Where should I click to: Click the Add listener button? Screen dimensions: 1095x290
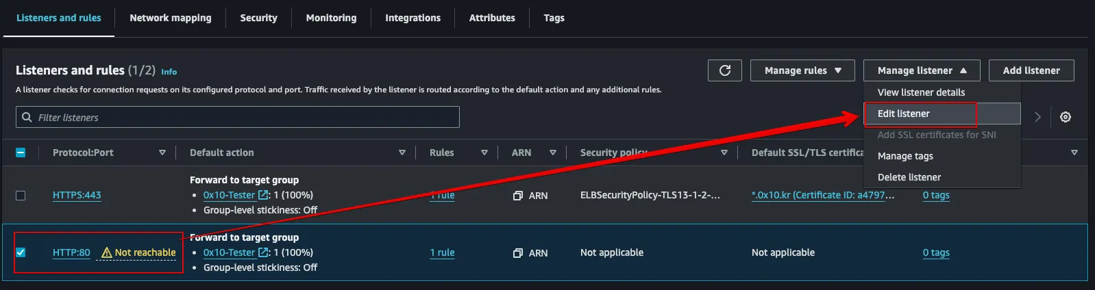point(1031,70)
